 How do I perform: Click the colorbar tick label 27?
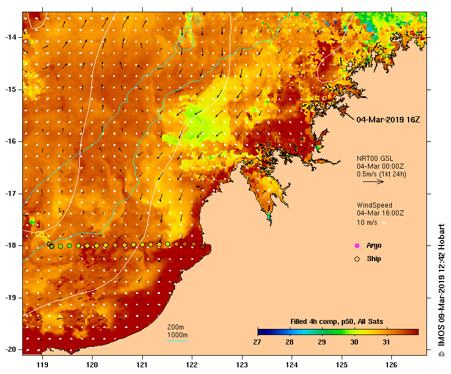257,342
